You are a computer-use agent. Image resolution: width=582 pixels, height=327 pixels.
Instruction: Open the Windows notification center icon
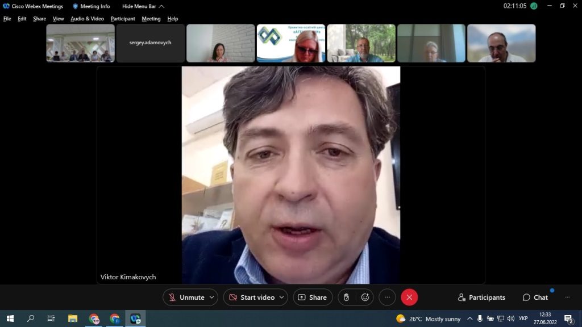click(x=568, y=318)
